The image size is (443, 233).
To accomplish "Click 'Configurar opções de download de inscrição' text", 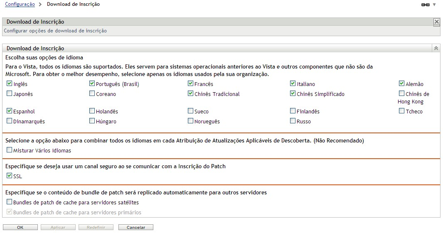I will [x=55, y=31].
